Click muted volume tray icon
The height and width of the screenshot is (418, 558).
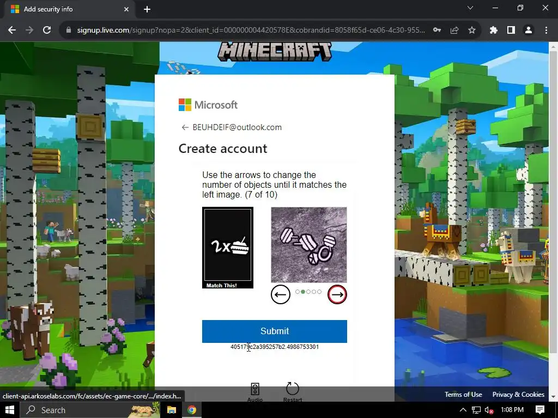pyautogui.click(x=489, y=410)
